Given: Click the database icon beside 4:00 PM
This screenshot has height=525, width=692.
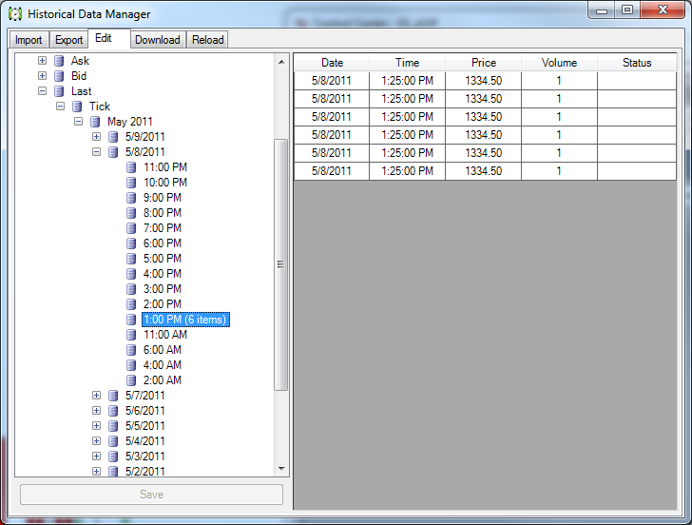Looking at the screenshot, I should pos(131,274).
